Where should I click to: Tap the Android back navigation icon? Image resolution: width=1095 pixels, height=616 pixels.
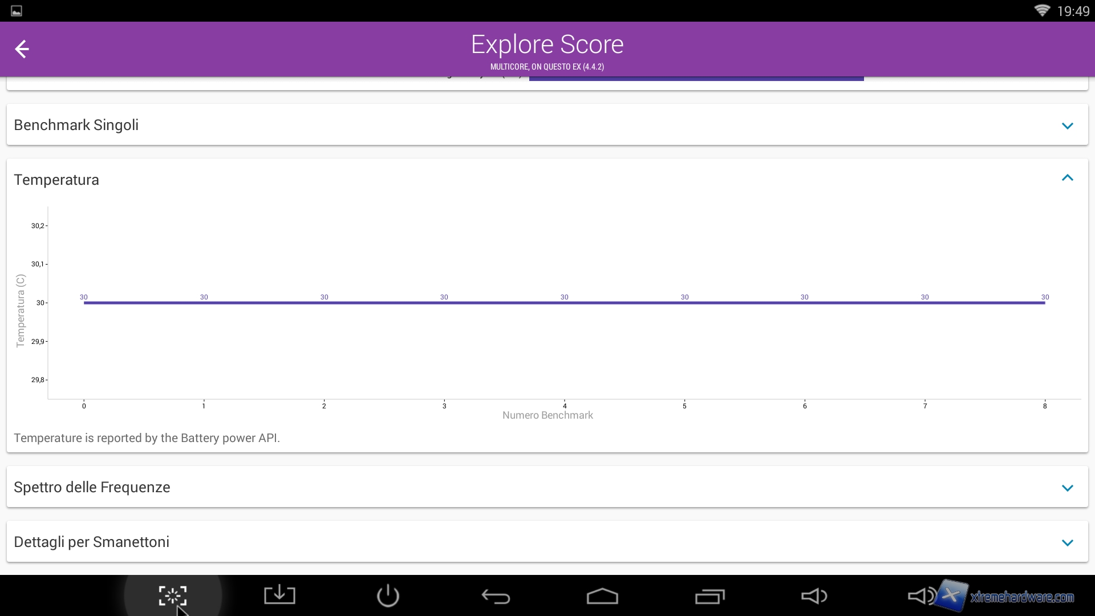[x=496, y=597]
